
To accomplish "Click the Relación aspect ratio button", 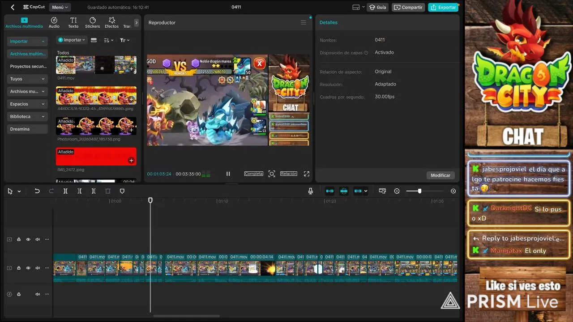I will (289, 174).
